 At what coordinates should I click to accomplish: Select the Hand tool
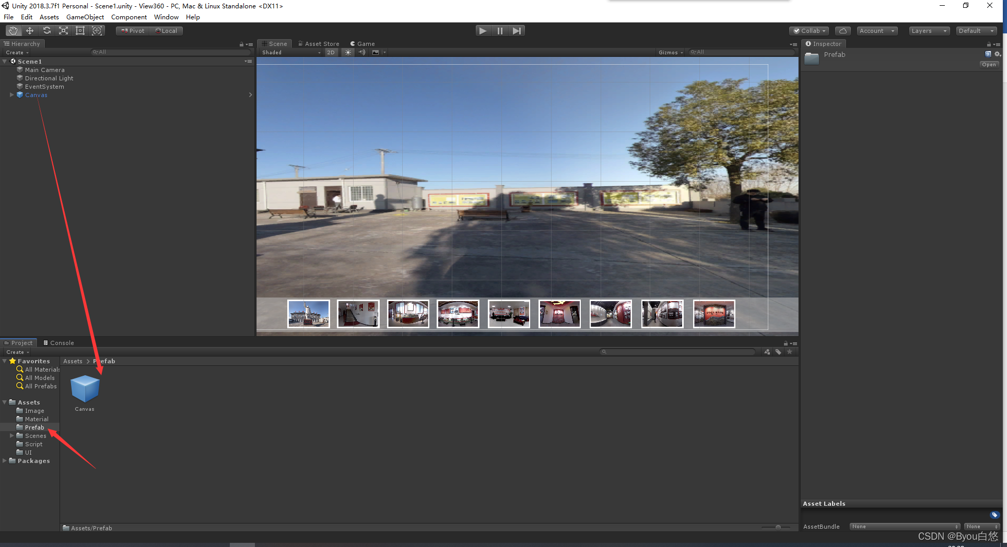pos(13,31)
